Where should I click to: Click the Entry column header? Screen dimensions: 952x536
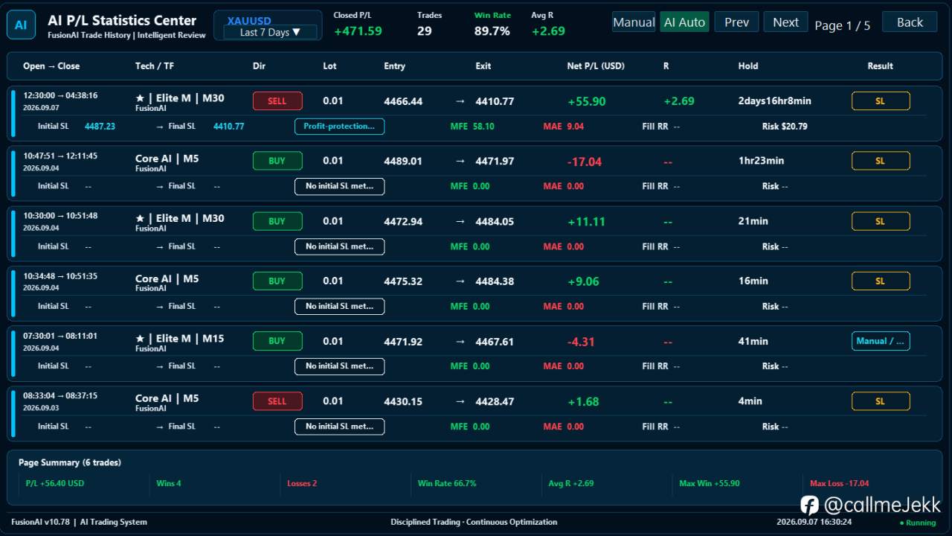[x=394, y=66]
